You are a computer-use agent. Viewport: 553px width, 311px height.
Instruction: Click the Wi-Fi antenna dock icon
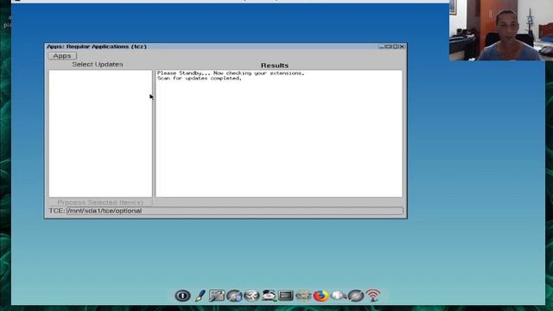pyautogui.click(x=372, y=295)
